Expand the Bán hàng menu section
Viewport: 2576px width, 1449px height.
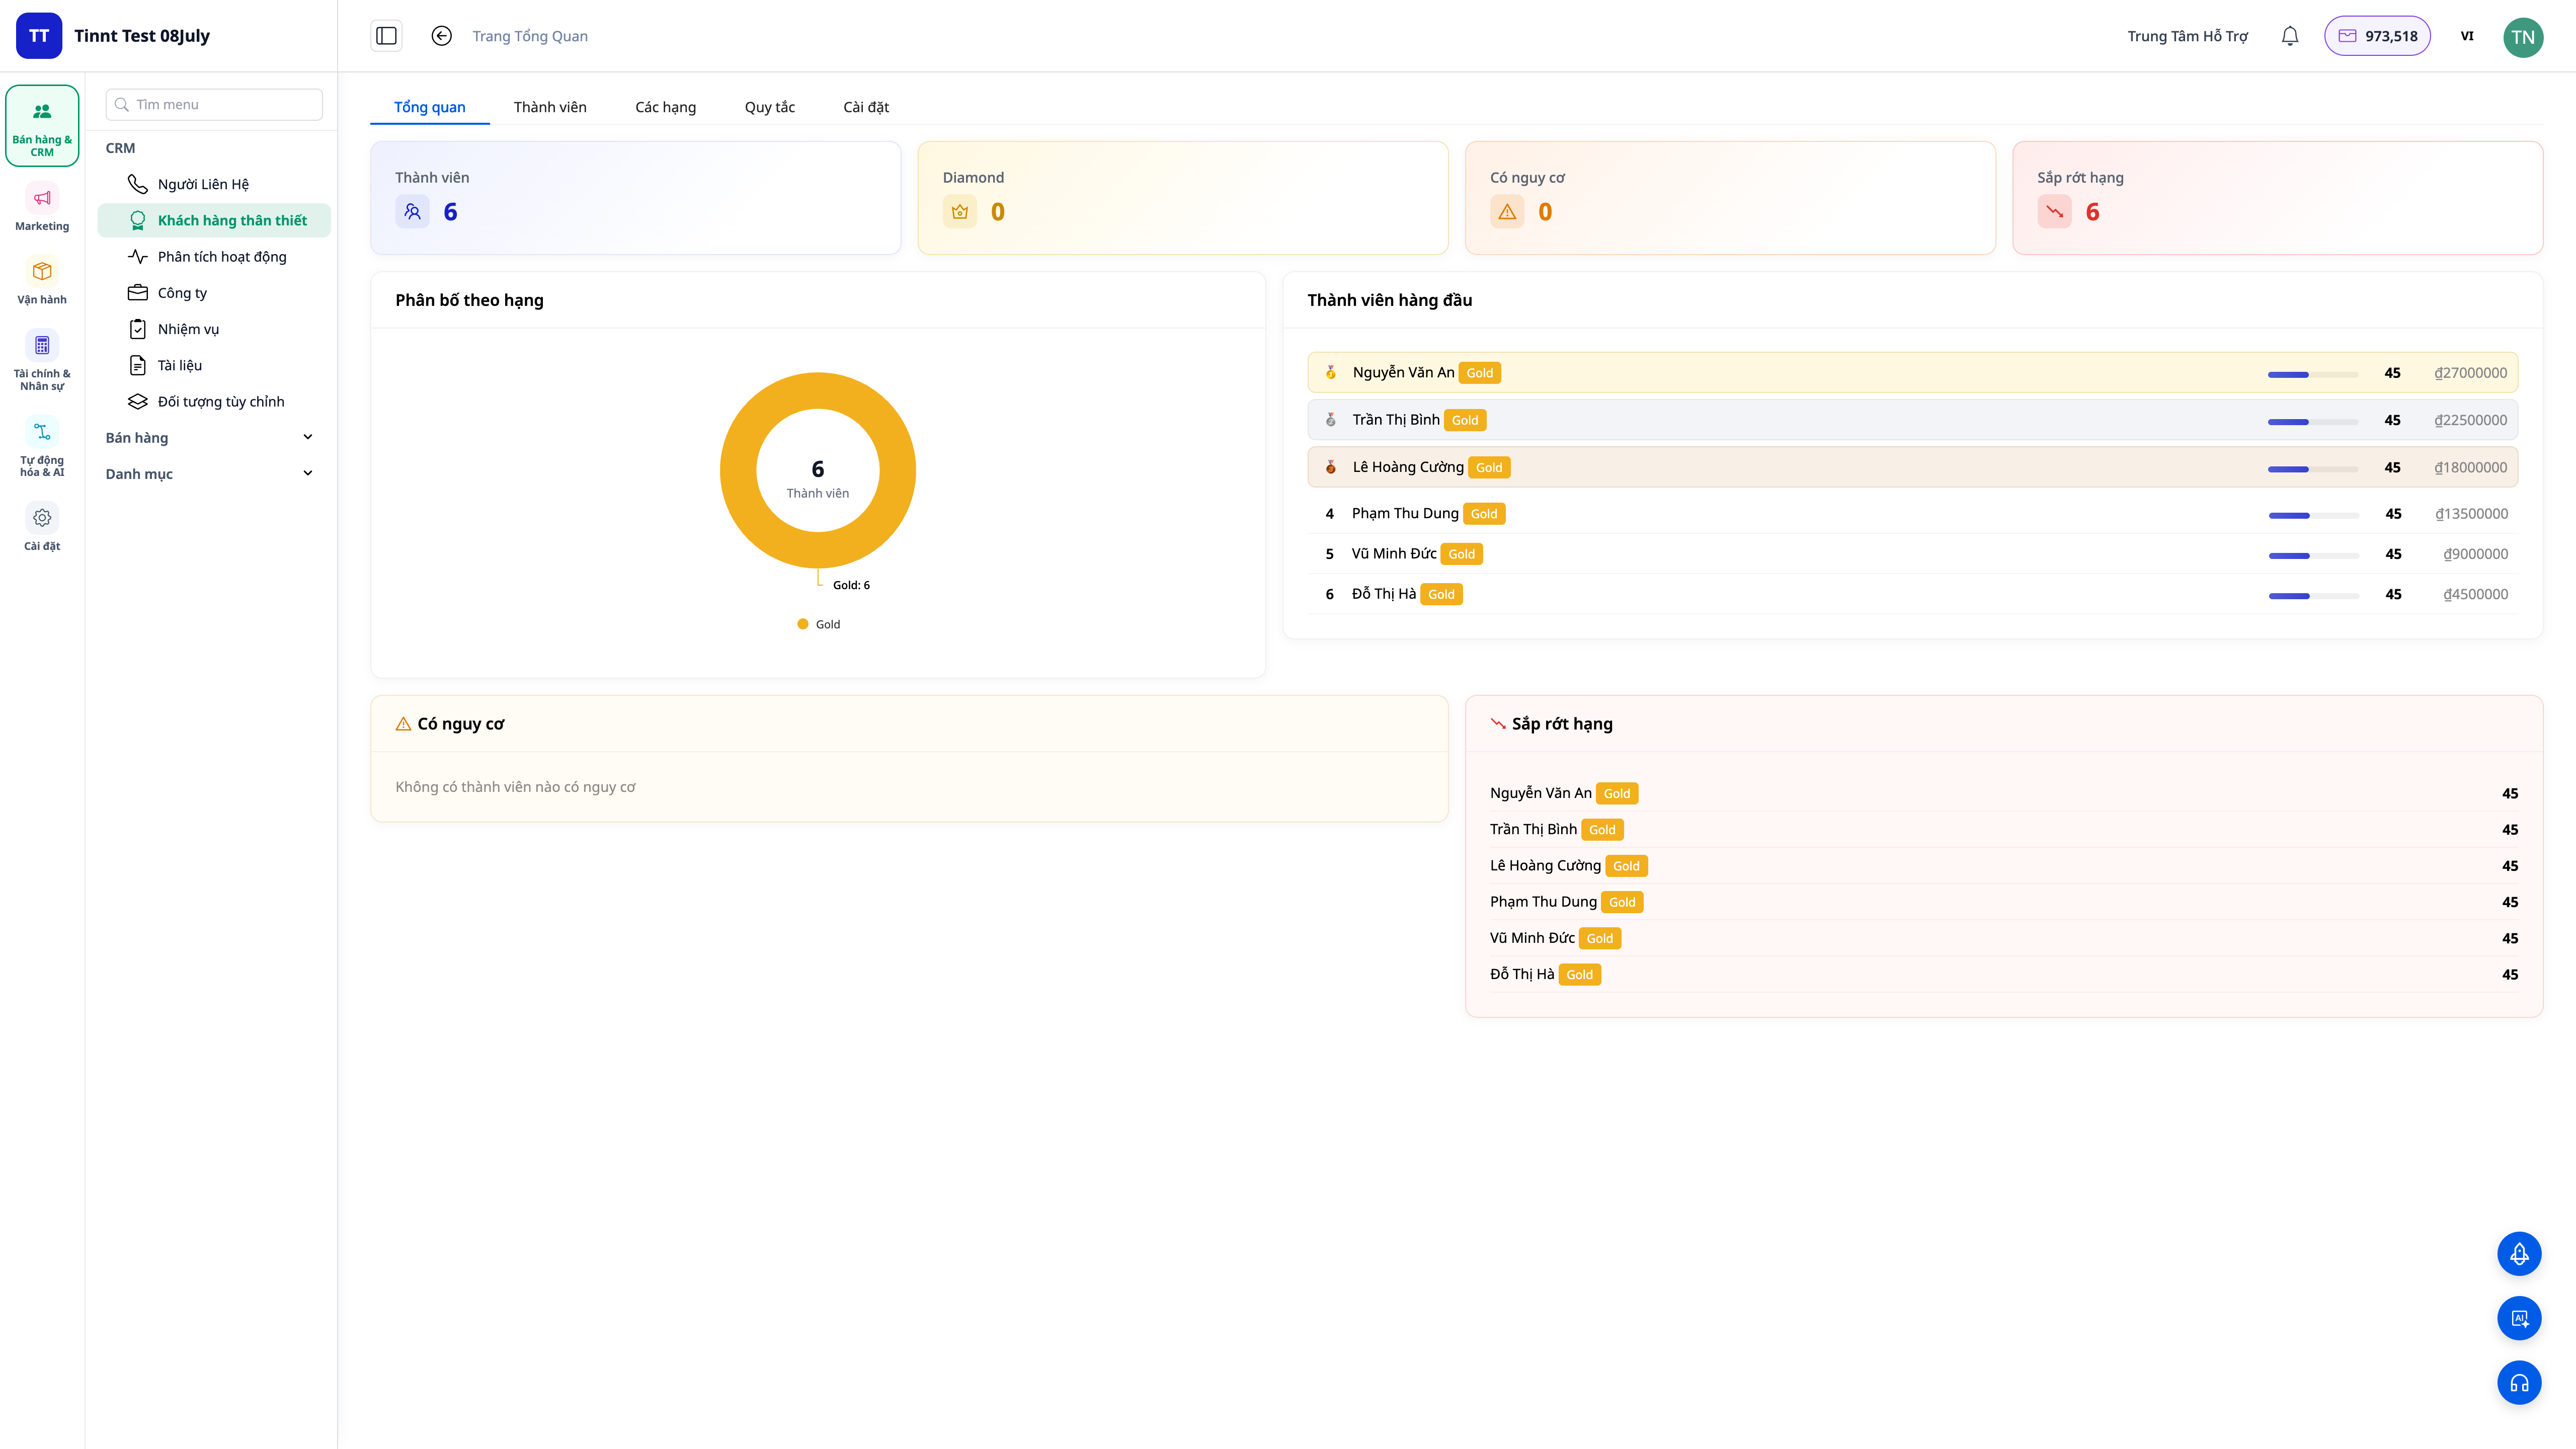[210, 437]
